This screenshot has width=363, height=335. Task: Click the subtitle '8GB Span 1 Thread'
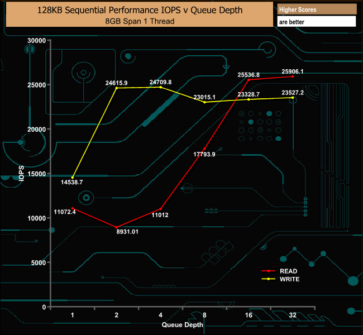coord(140,21)
